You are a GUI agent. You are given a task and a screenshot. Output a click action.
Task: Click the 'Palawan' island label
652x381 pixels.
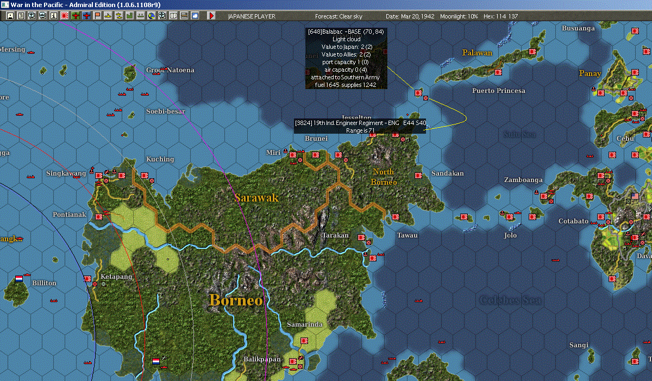point(477,53)
